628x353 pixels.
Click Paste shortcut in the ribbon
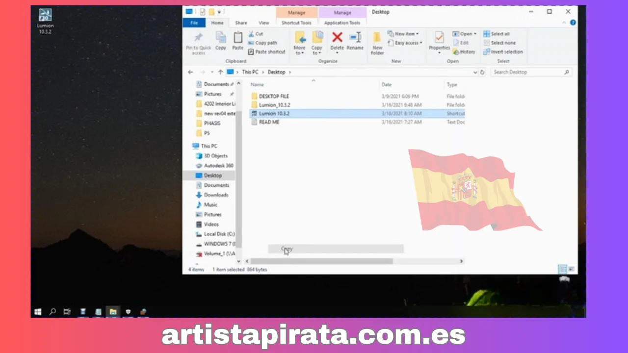click(x=266, y=51)
